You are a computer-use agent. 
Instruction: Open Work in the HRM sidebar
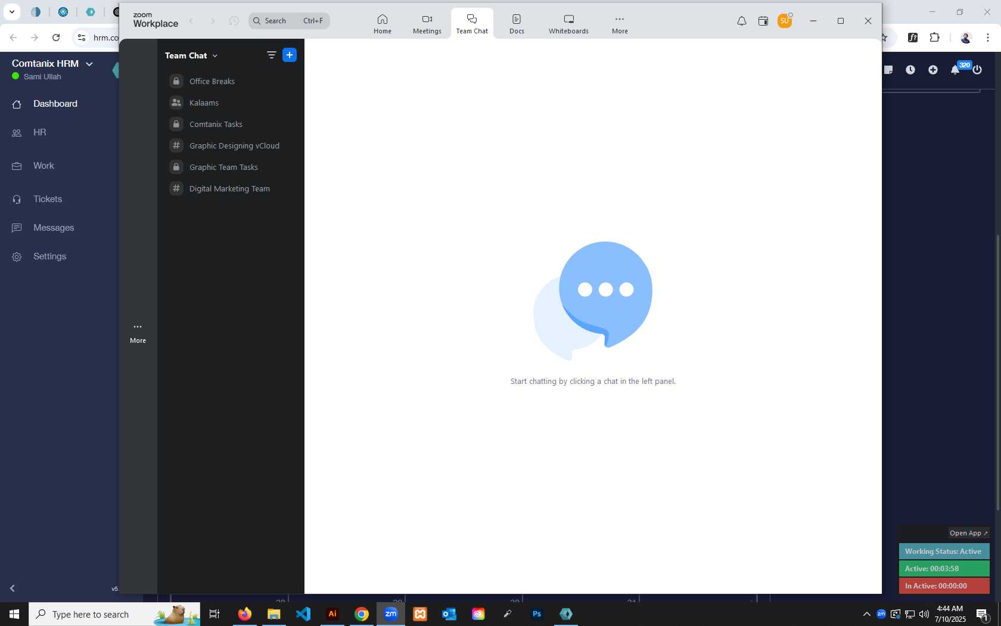point(43,166)
